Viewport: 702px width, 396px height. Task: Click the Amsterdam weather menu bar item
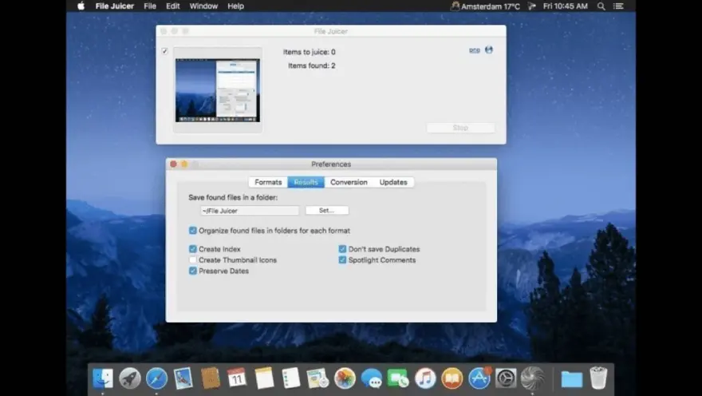[x=485, y=6]
